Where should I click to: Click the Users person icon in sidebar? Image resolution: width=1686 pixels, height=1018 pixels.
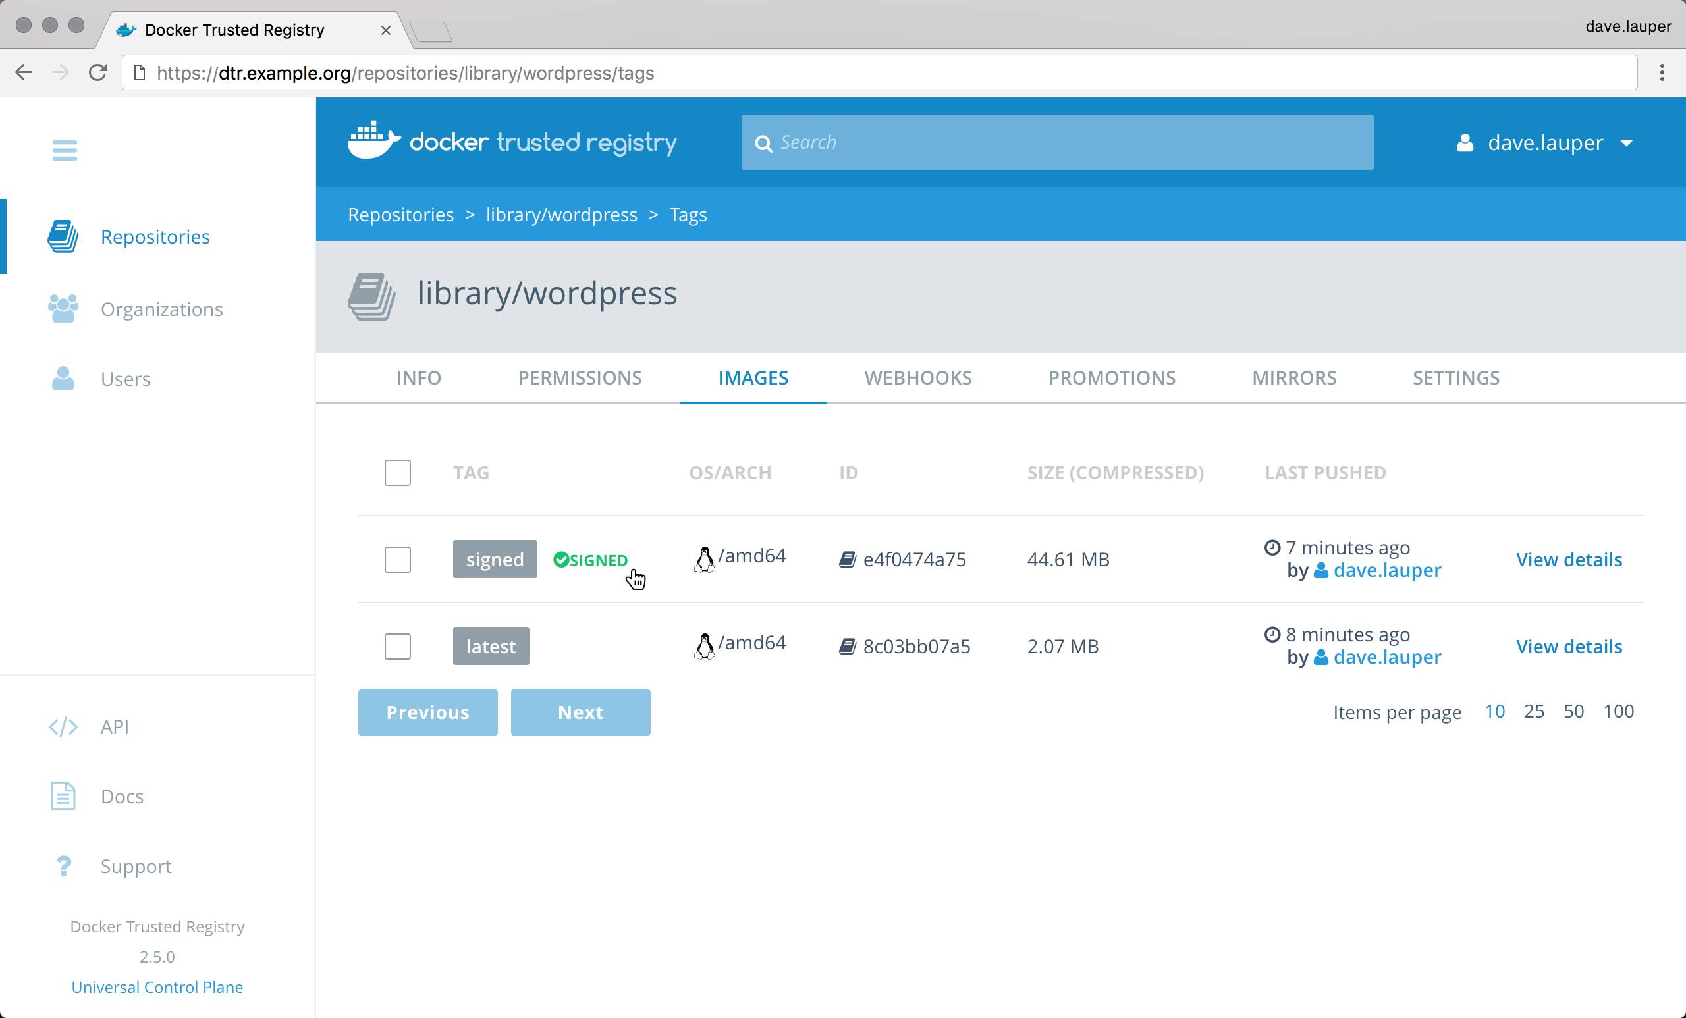(x=63, y=379)
